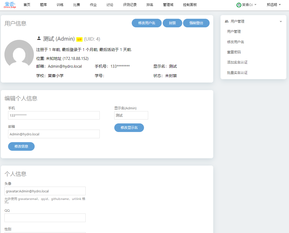Click the 封禁 ban button

172,23
